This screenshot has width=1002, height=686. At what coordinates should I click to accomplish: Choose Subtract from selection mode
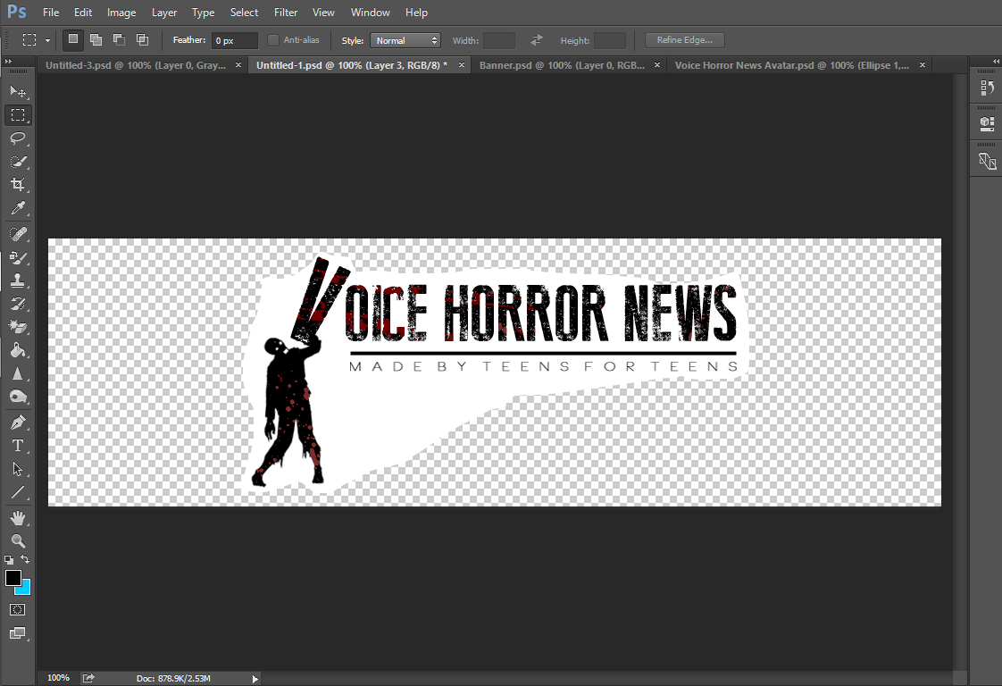119,39
